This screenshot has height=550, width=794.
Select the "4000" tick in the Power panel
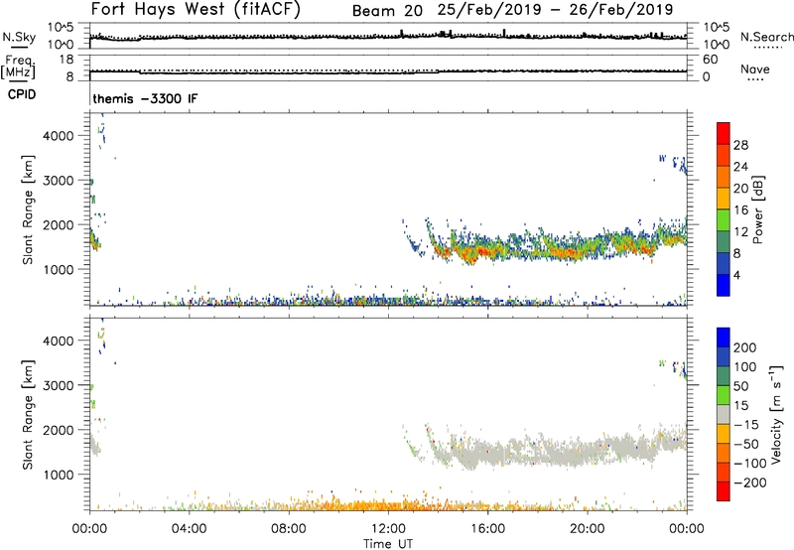tap(59, 136)
